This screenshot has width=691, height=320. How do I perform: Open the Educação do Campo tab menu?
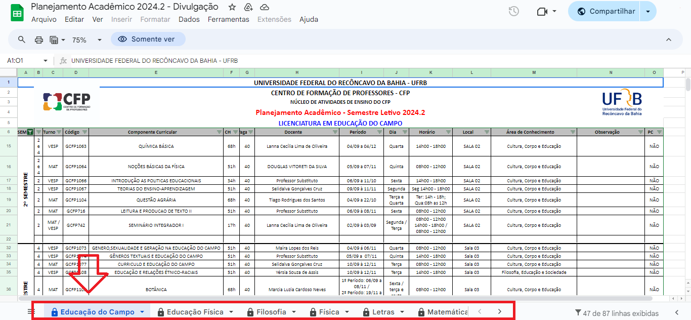point(142,312)
